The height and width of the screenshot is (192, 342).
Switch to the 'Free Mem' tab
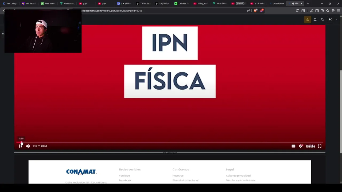pyautogui.click(x=48, y=3)
